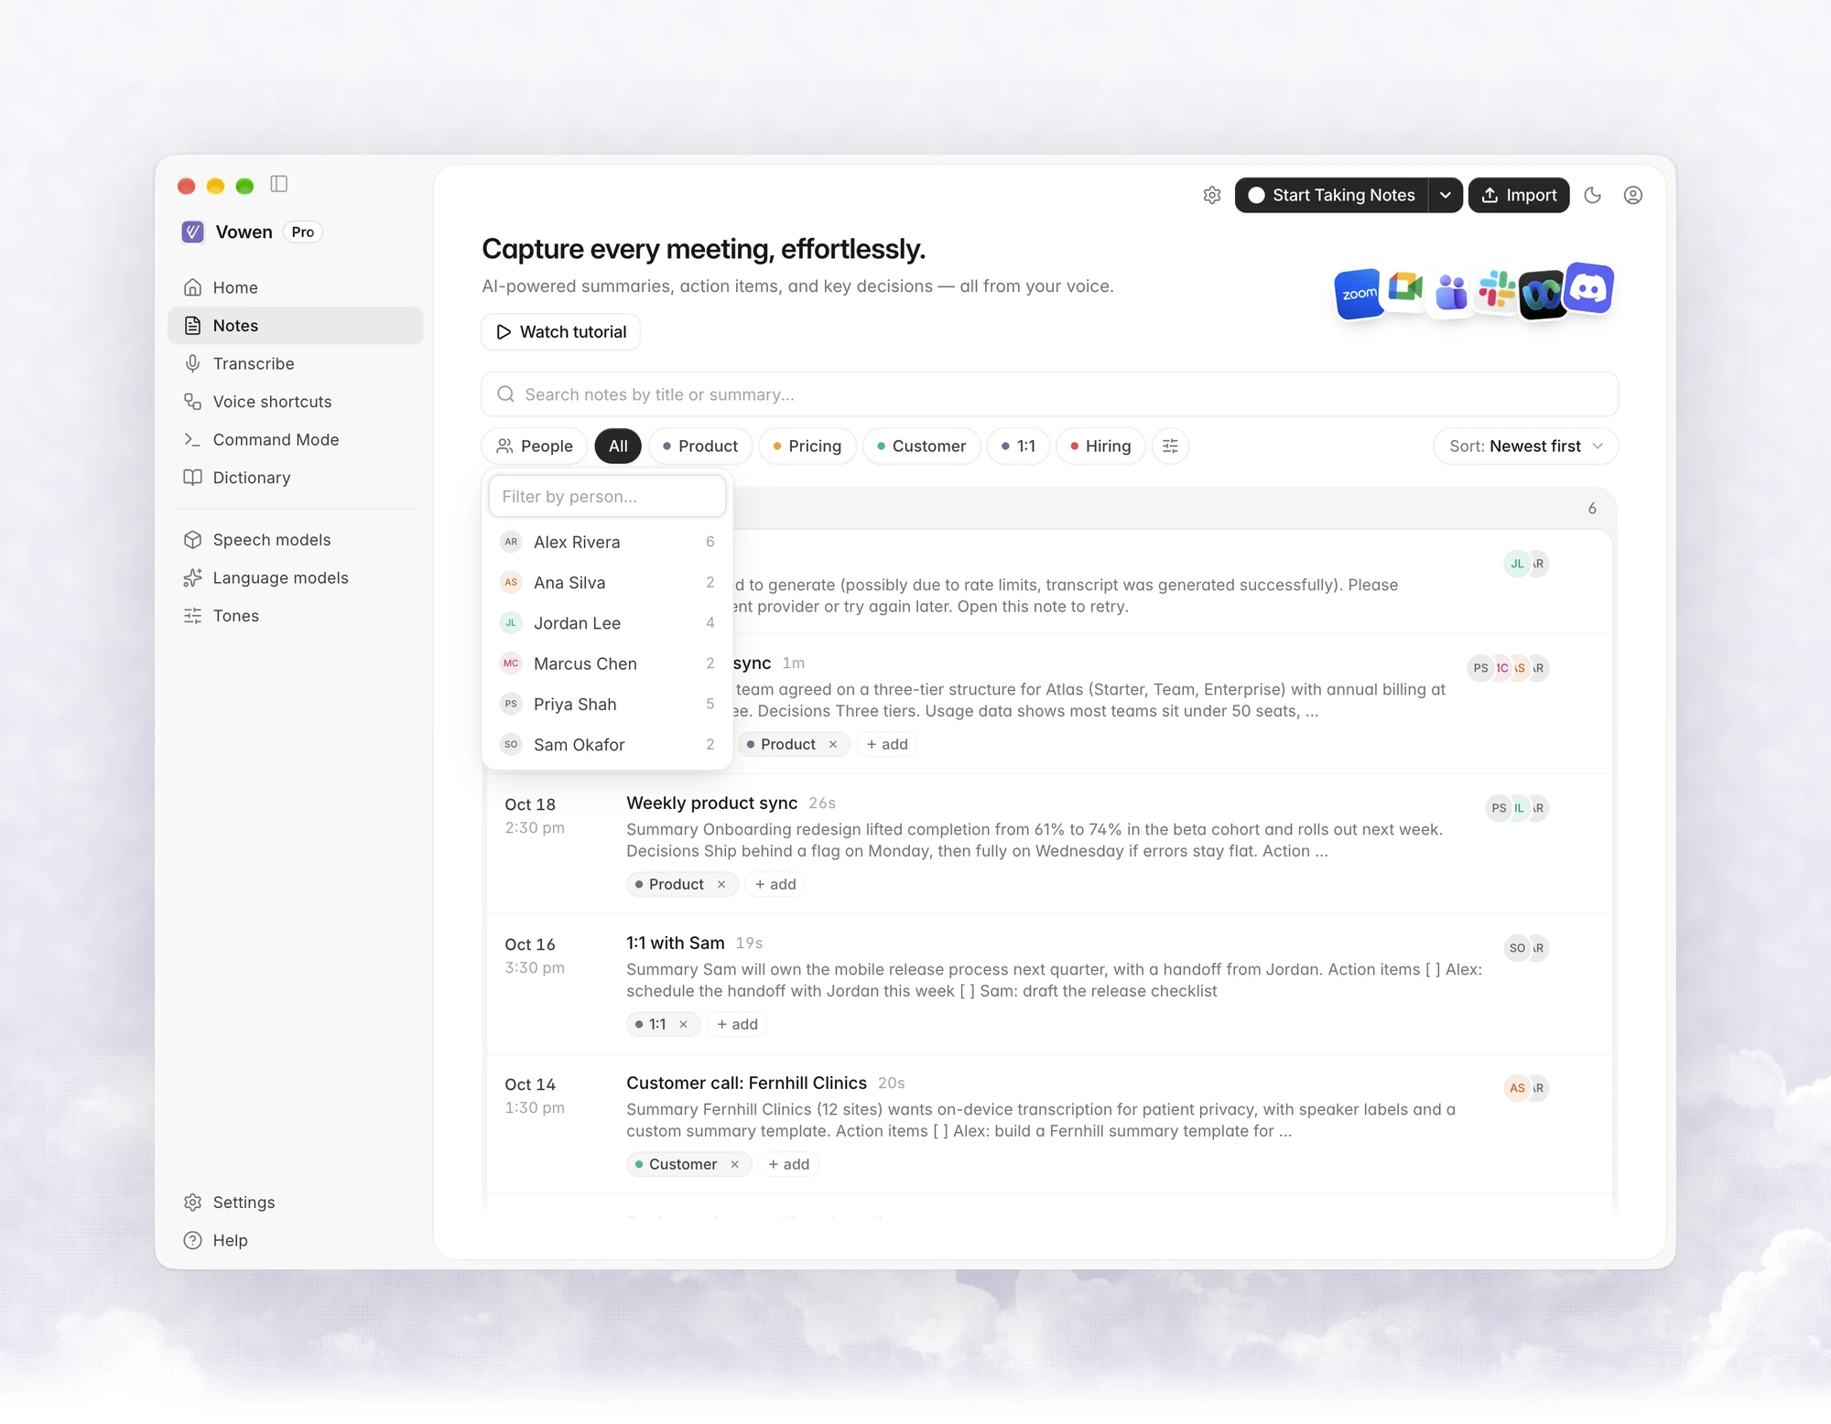This screenshot has width=1831, height=1424.
Task: Start Taking Notes
Action: tap(1331, 195)
